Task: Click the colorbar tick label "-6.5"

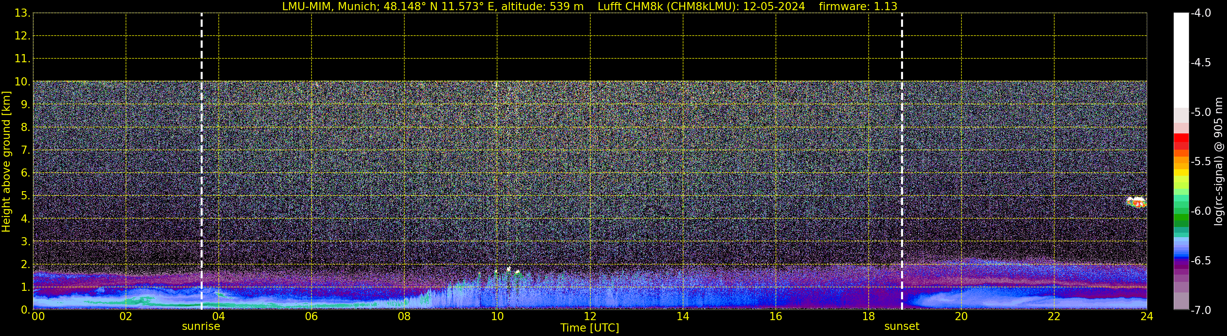Action: (x=1201, y=260)
